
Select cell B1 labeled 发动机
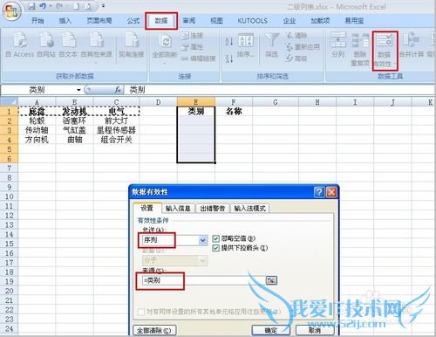(x=75, y=111)
